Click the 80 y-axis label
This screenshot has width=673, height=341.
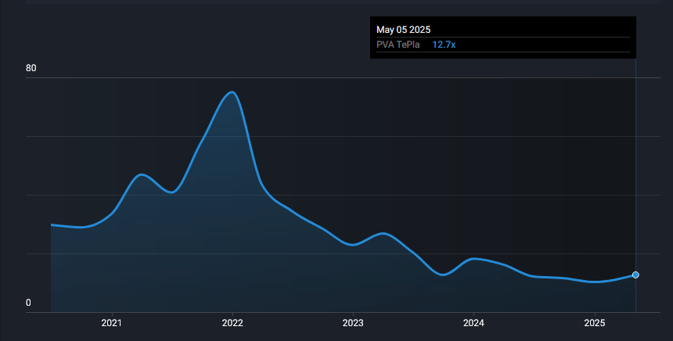(x=31, y=69)
